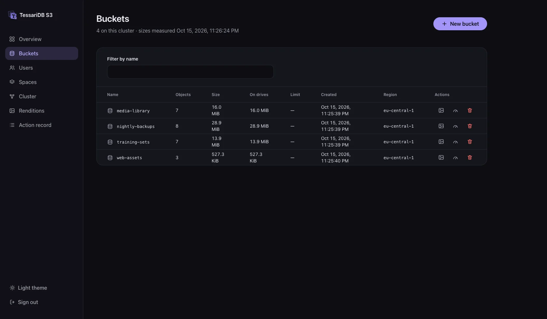Click the Size column header
Viewport: 547px width, 319px height.
(x=216, y=95)
